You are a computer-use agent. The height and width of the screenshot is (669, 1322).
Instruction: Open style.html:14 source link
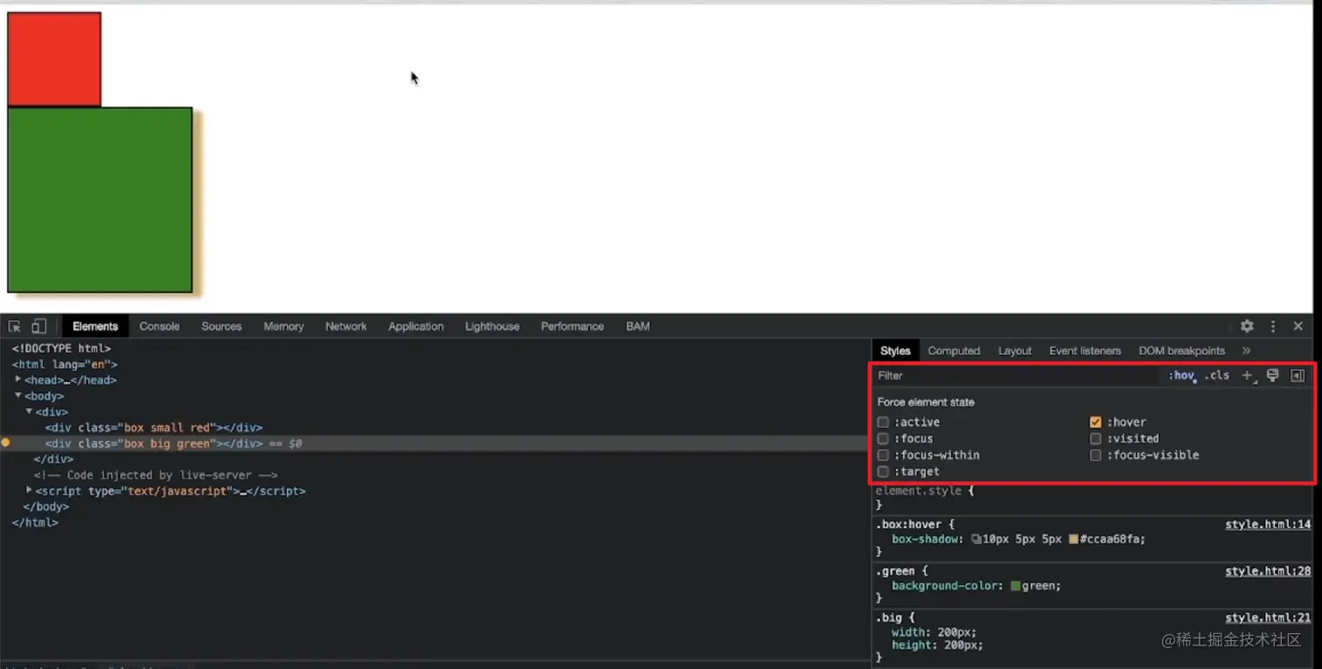(1268, 525)
